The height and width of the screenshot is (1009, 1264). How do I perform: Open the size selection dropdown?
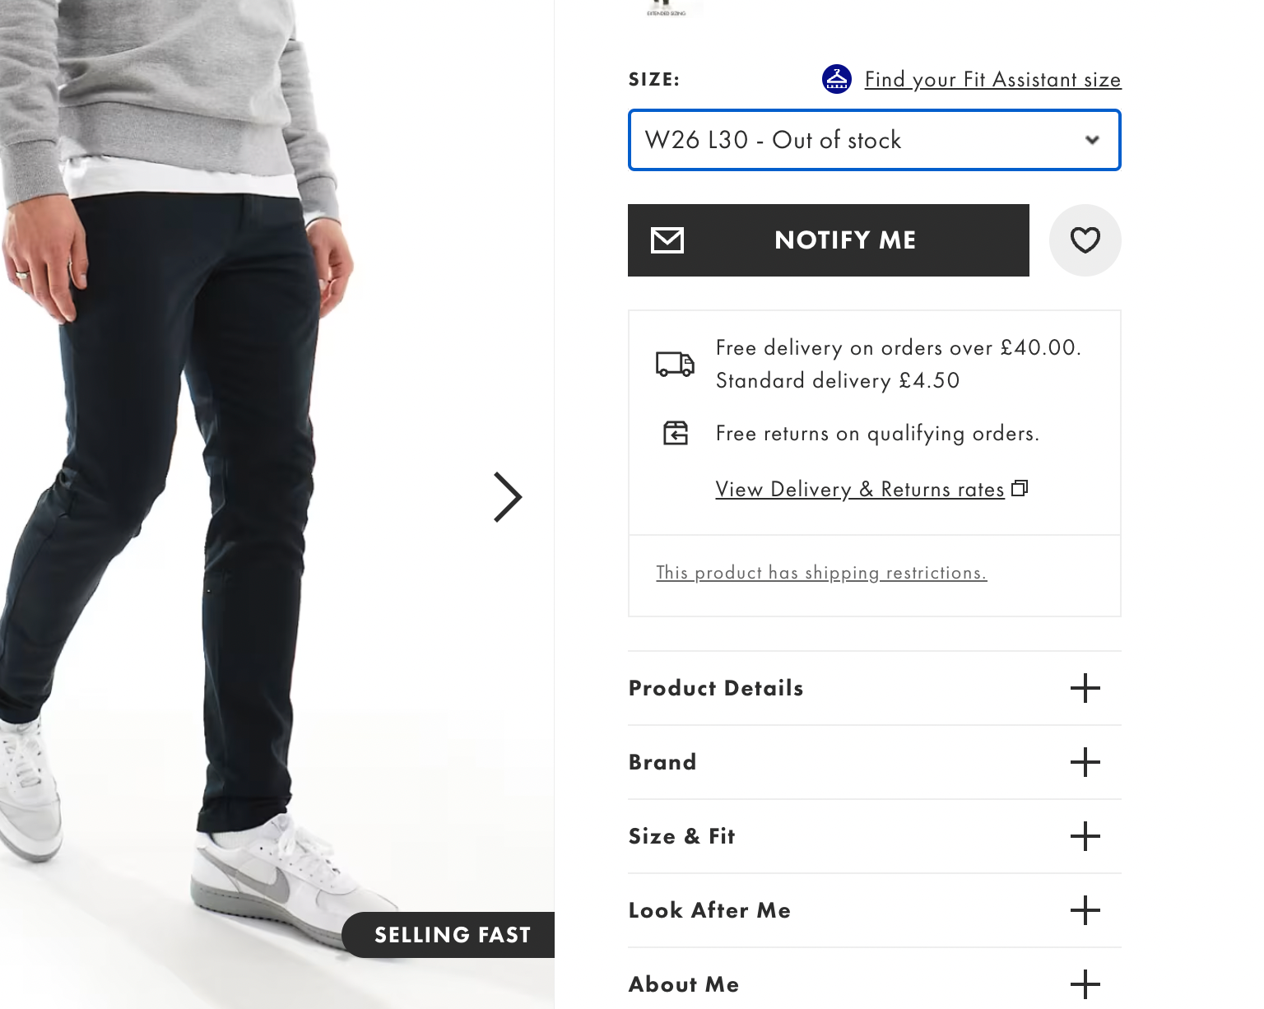pos(874,140)
